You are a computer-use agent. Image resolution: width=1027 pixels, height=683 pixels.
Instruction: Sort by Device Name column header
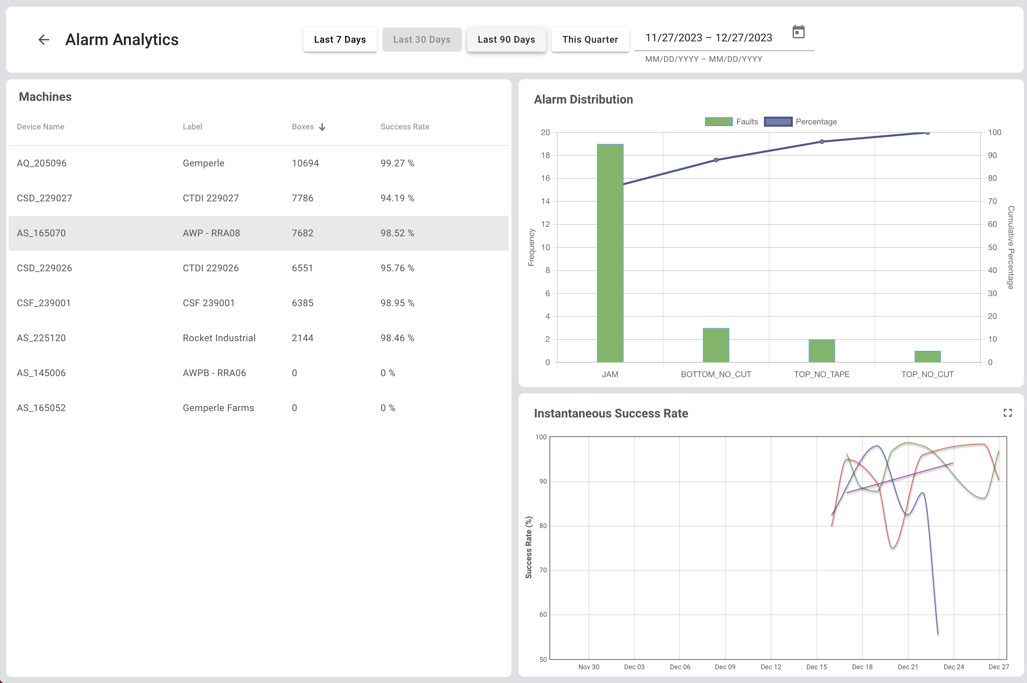pos(41,127)
